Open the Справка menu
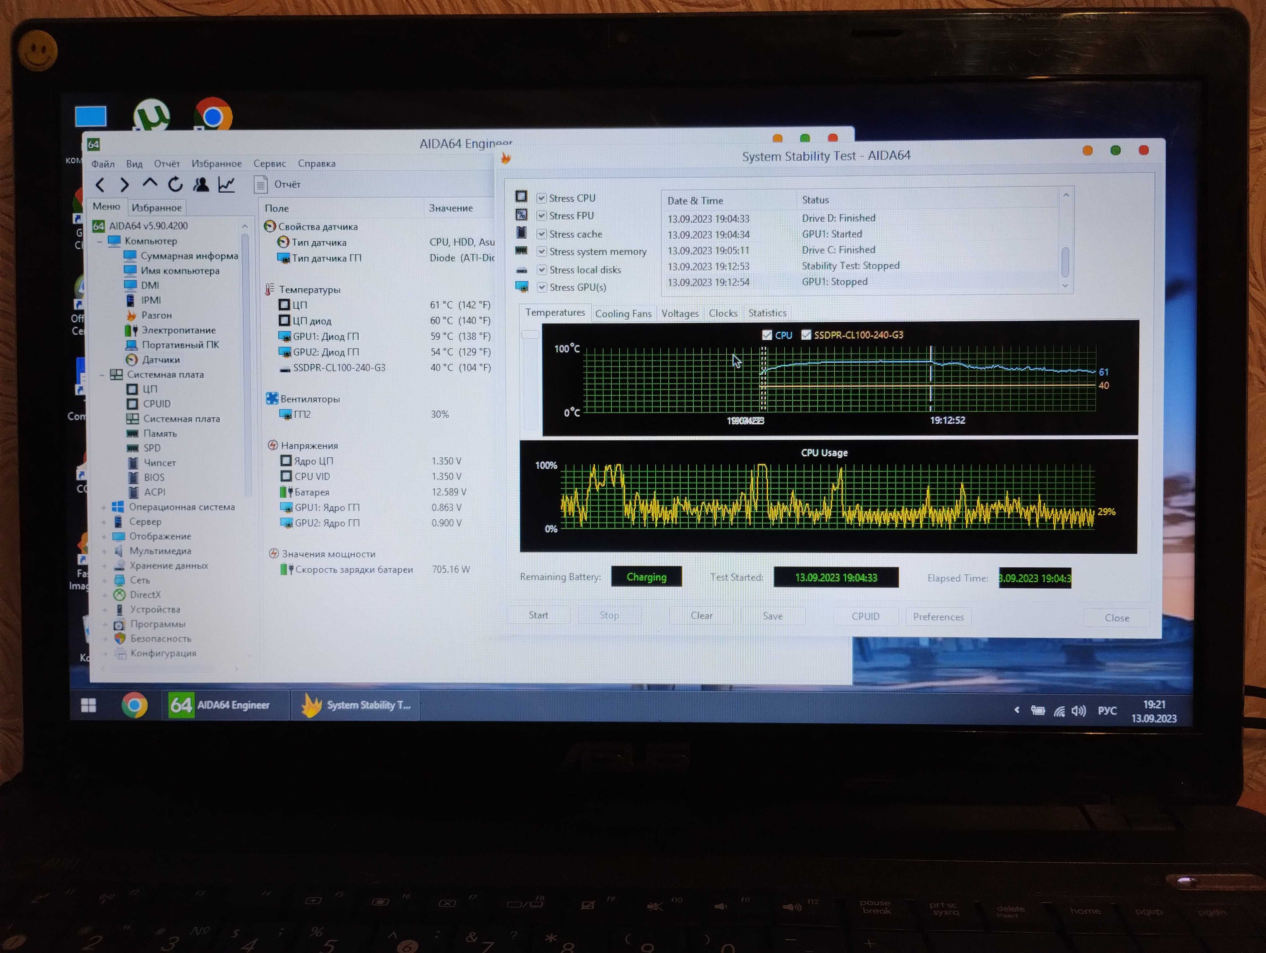 pos(316,163)
